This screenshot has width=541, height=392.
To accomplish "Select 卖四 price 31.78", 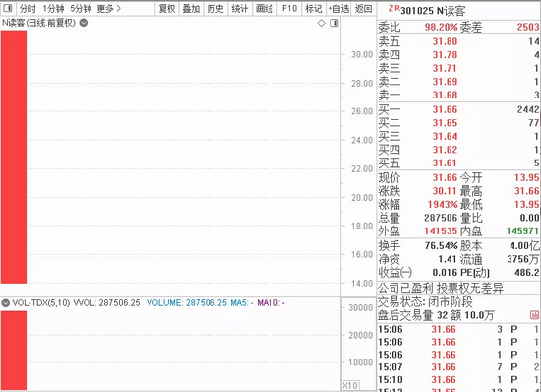I will coord(445,55).
